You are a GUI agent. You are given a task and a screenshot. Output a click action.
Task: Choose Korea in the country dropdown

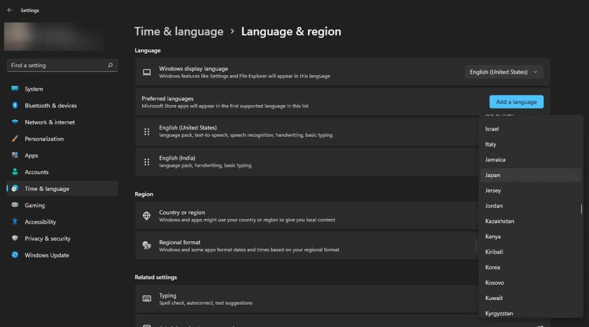pos(492,267)
